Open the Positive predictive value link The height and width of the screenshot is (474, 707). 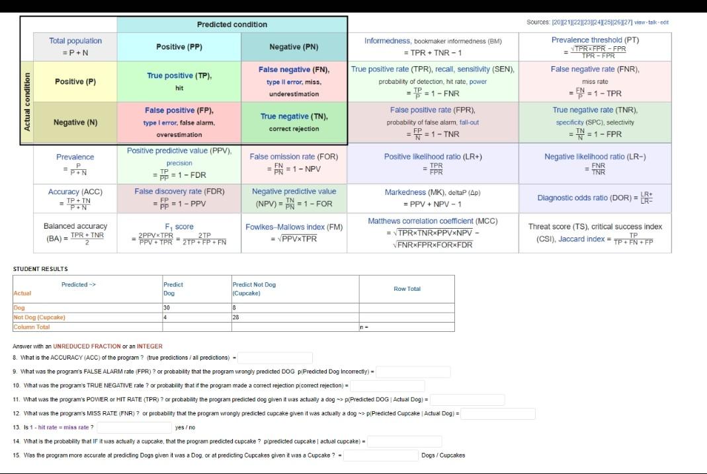point(167,151)
